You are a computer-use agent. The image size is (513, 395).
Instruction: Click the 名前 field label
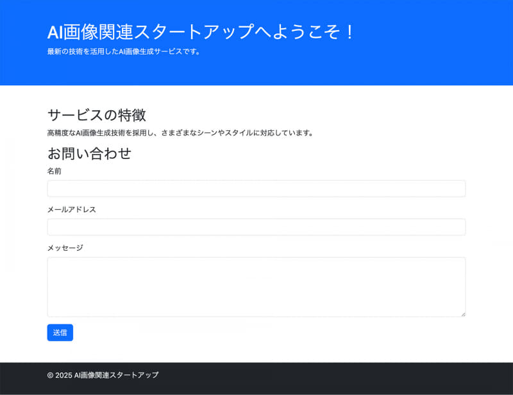pos(53,171)
